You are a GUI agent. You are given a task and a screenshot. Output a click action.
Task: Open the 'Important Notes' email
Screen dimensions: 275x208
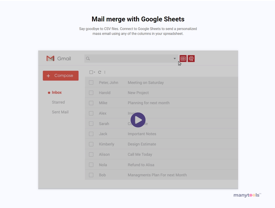pyautogui.click(x=142, y=134)
